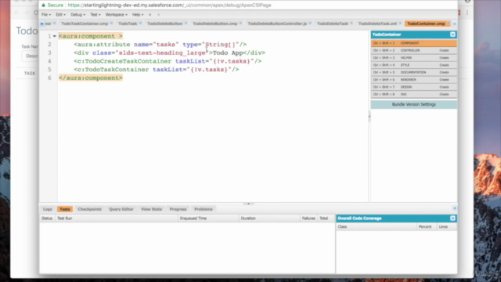
Task: Sort code coverage by Lines column
Action: pos(446,226)
